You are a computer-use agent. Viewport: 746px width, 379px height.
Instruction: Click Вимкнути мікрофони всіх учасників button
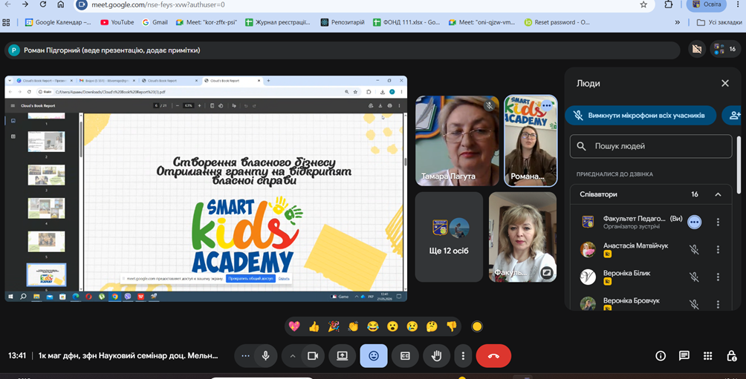tap(640, 116)
